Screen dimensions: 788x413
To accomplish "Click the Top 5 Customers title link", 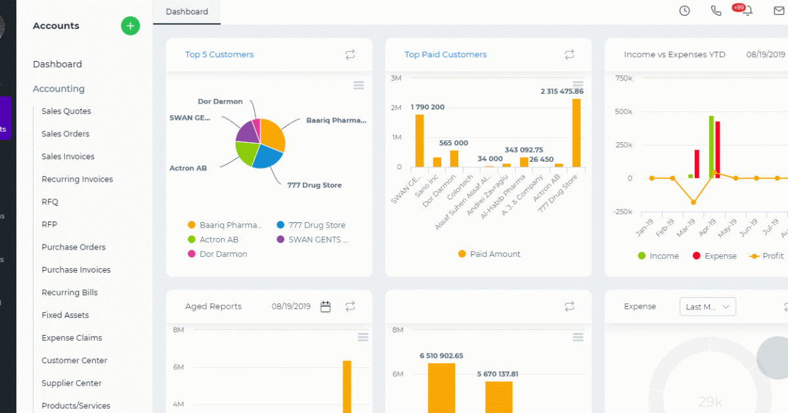I will [x=219, y=54].
